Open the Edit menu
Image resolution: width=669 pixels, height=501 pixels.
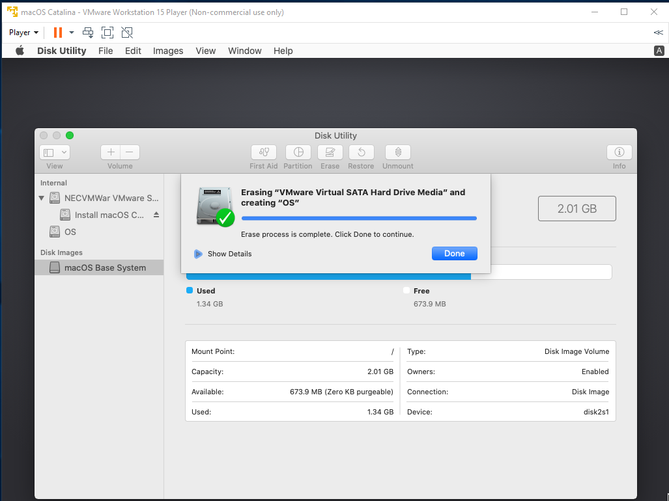coord(133,51)
